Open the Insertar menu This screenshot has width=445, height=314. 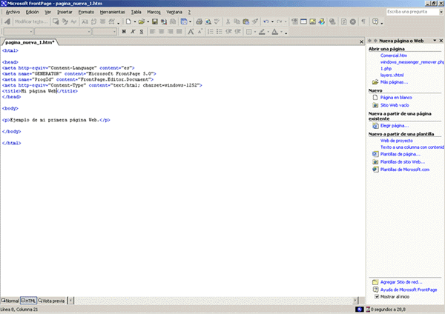click(x=65, y=12)
